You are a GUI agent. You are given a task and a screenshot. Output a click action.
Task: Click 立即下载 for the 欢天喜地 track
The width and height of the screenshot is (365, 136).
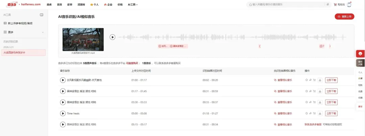coord(331,80)
